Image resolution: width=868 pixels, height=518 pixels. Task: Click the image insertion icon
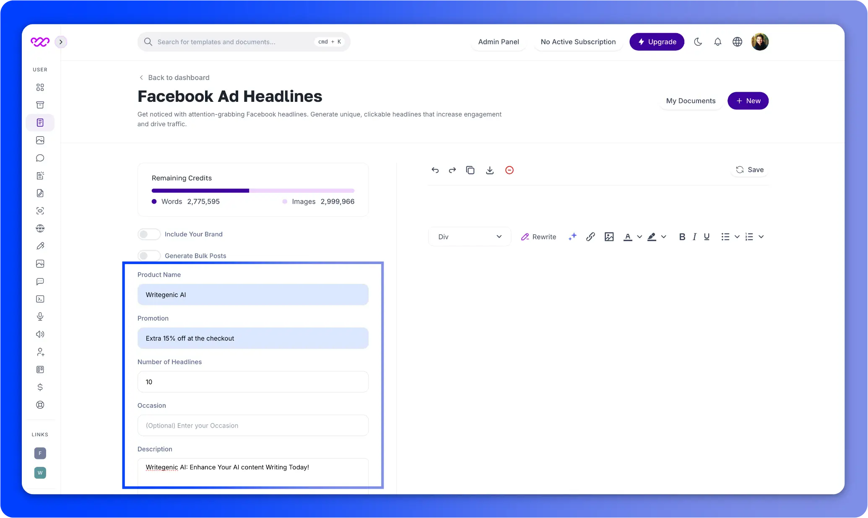tap(609, 237)
